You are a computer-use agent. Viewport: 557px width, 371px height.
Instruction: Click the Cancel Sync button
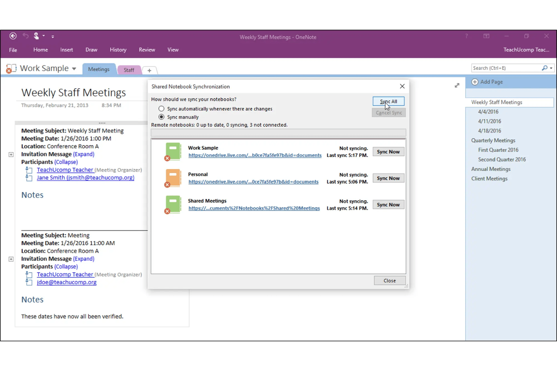(388, 113)
